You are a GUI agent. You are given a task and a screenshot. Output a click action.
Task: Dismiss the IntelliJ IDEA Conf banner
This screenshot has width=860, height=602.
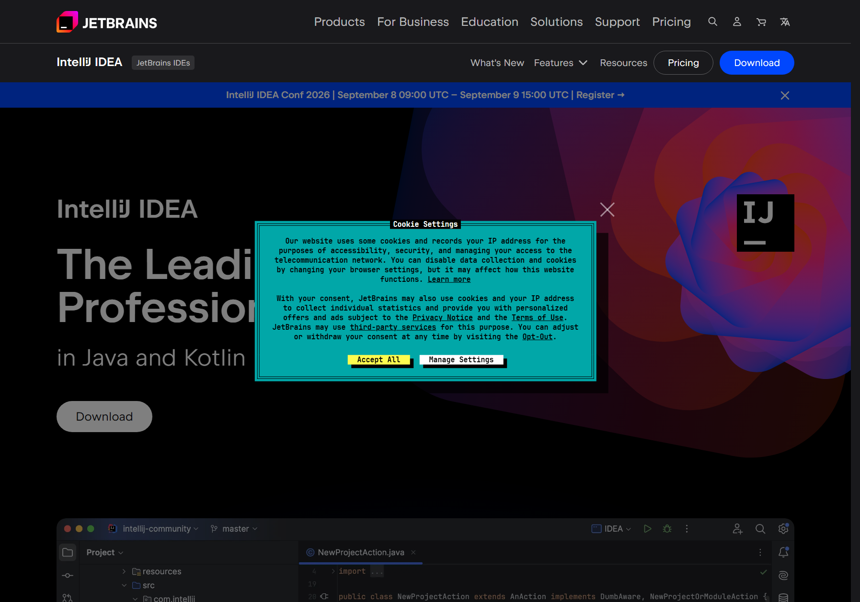(785, 95)
